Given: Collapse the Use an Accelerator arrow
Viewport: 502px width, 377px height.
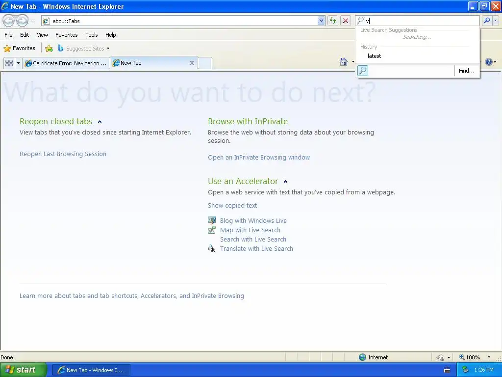Looking at the screenshot, I should 286,182.
